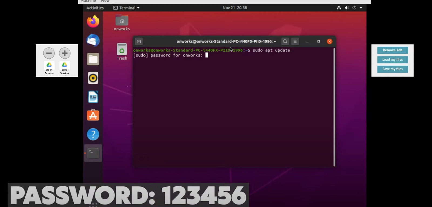Click the Save my files button
Viewport: 432px width, 207px height.
point(393,69)
